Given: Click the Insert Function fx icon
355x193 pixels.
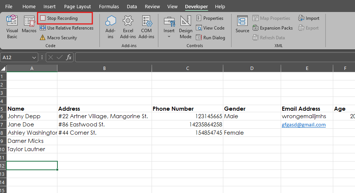Looking at the screenshot, I should tap(69, 57).
